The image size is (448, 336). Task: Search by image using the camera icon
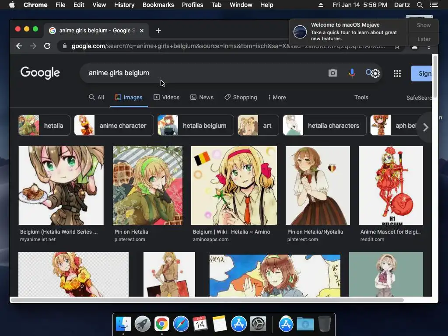click(x=333, y=73)
